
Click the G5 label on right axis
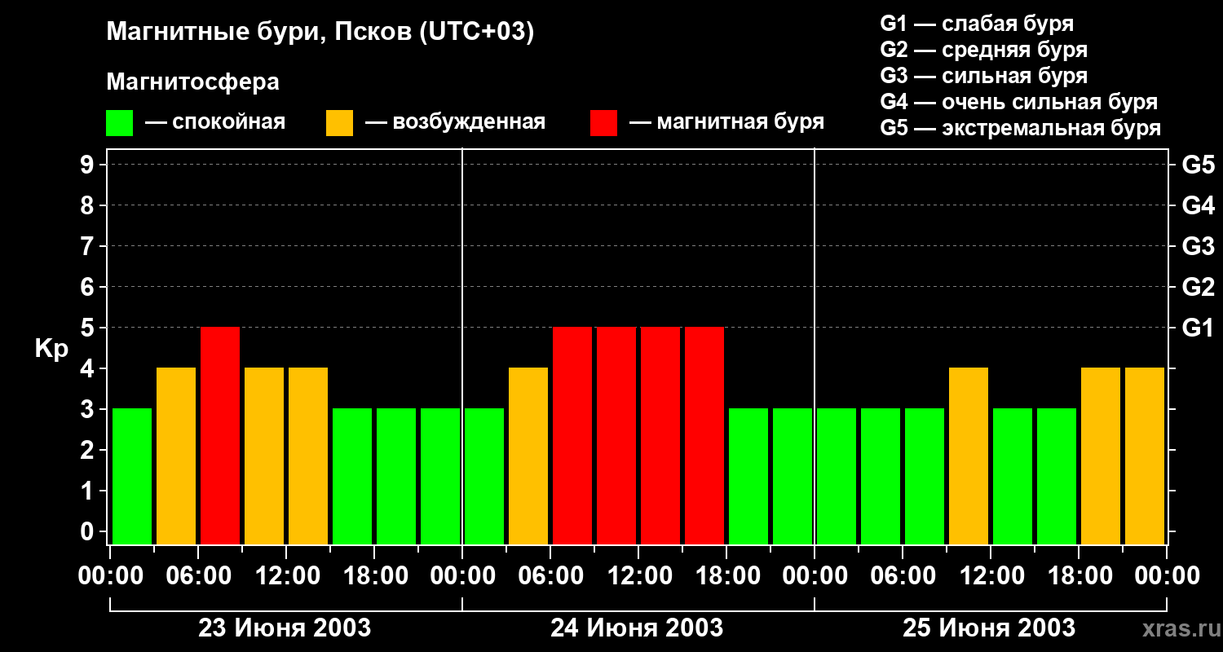pos(1198,165)
